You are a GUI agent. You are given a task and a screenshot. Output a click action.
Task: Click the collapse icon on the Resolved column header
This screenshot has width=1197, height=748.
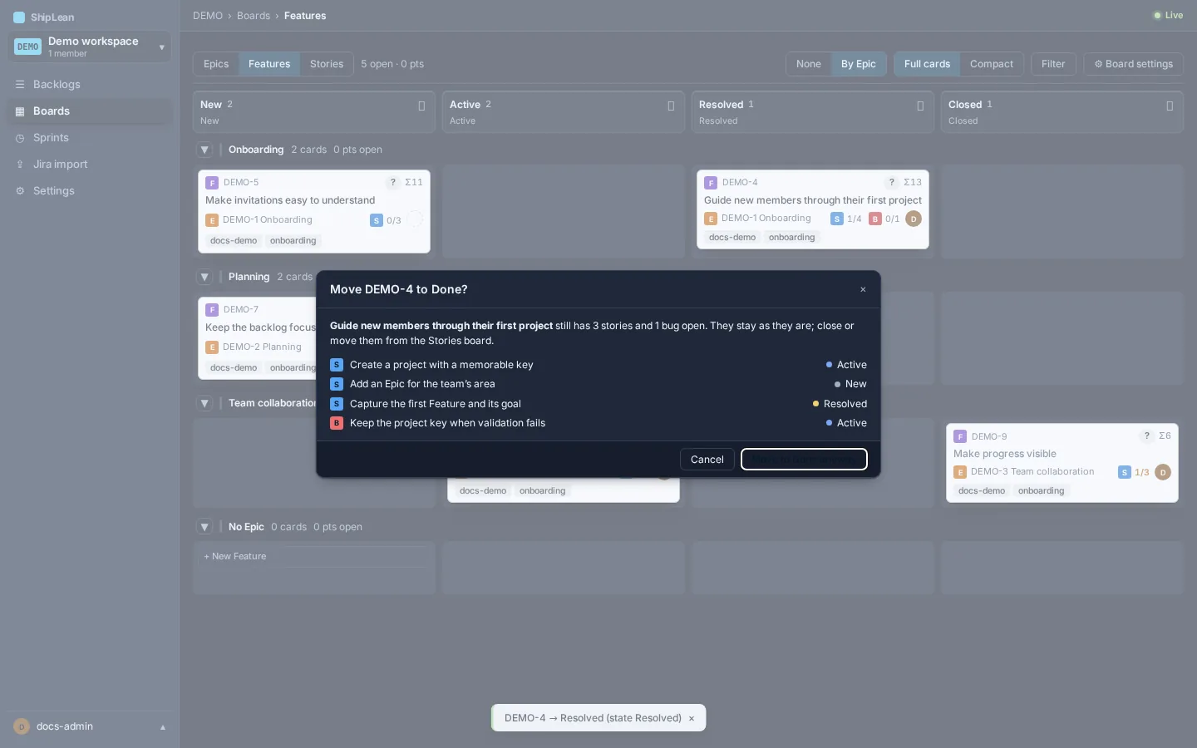[920, 106]
